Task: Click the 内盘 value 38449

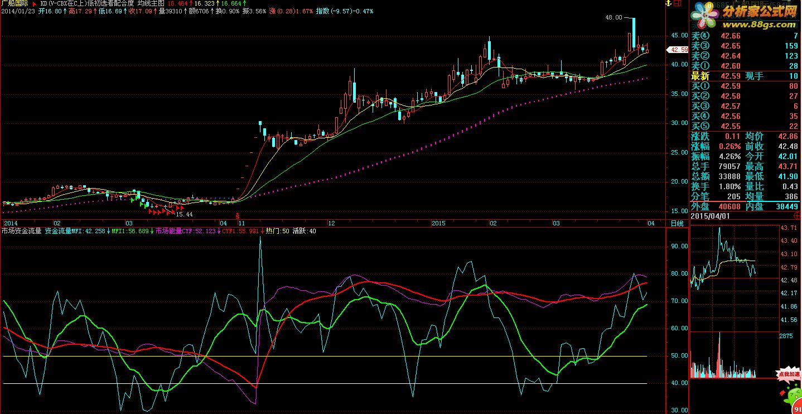Action: (787, 206)
